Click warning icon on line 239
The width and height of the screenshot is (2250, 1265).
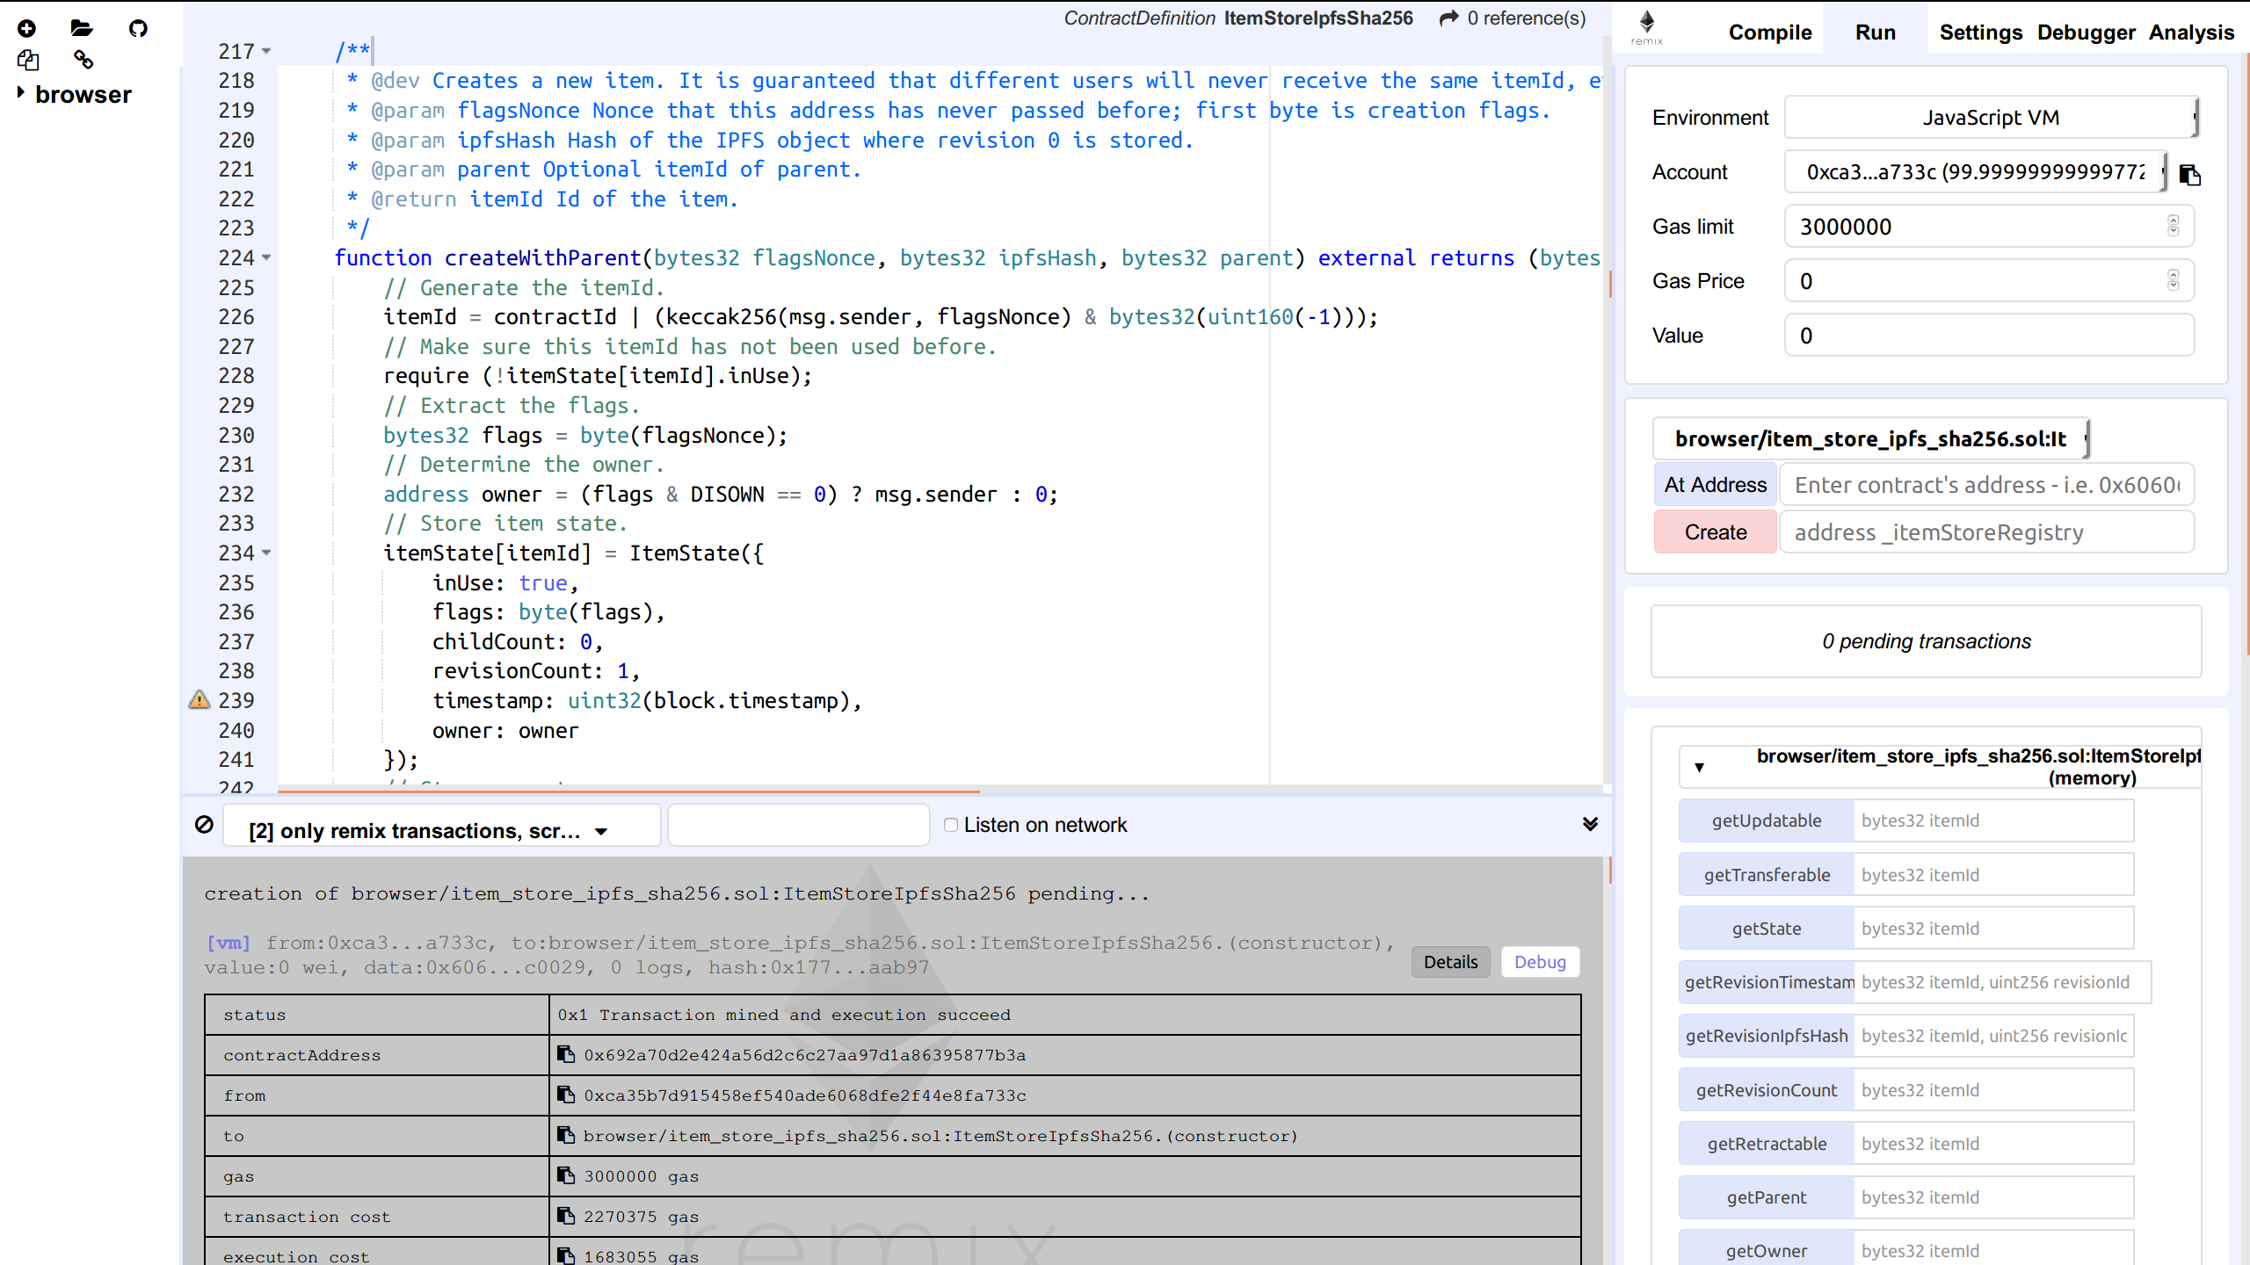pyautogui.click(x=200, y=700)
